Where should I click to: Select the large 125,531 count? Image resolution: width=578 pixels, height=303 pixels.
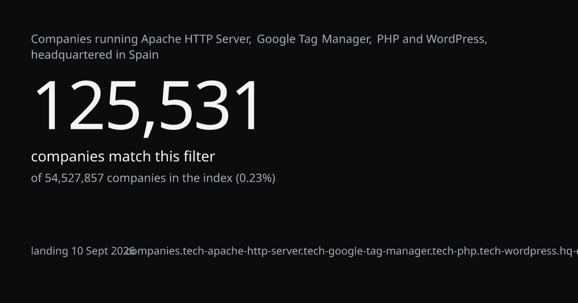(x=147, y=106)
